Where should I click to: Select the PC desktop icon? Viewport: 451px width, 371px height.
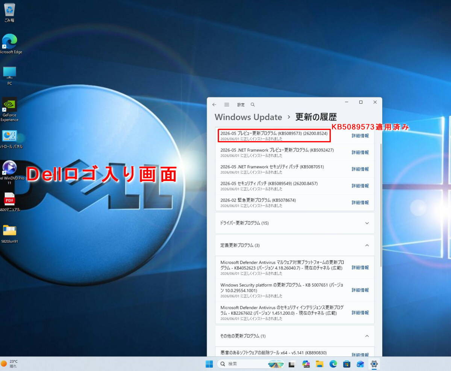(9, 75)
